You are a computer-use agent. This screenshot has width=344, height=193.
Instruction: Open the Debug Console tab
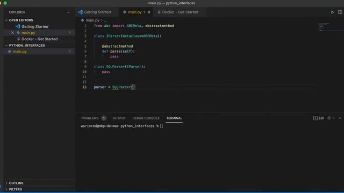[146, 118]
